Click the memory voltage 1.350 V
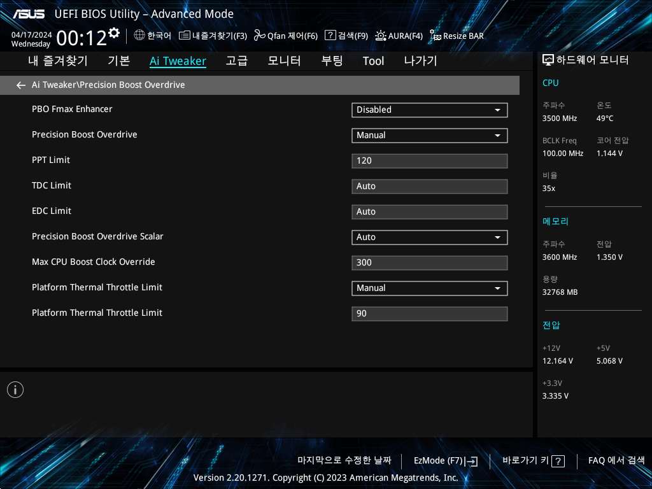652x489 pixels. click(609, 257)
